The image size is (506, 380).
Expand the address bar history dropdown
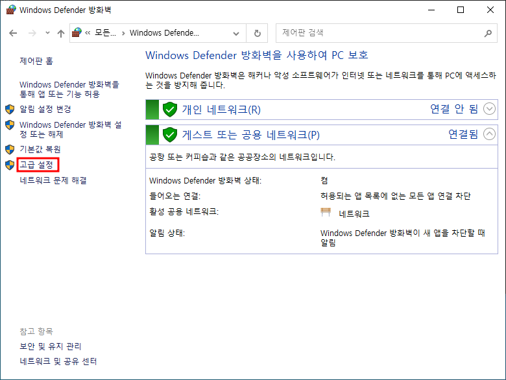(x=236, y=33)
